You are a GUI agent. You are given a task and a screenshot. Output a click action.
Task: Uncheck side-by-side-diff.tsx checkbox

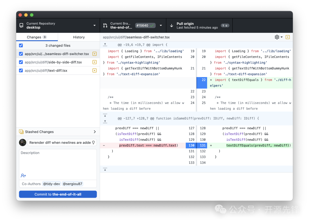(21, 62)
